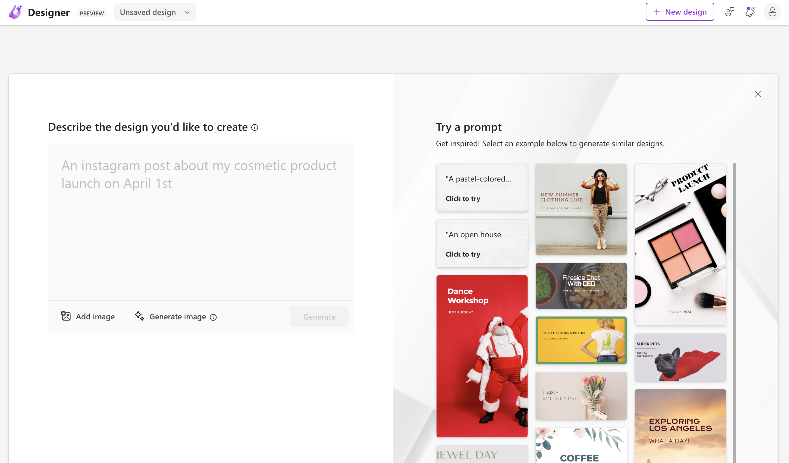Open the user account profile icon
Viewport: 789px width, 463px height.
click(772, 12)
